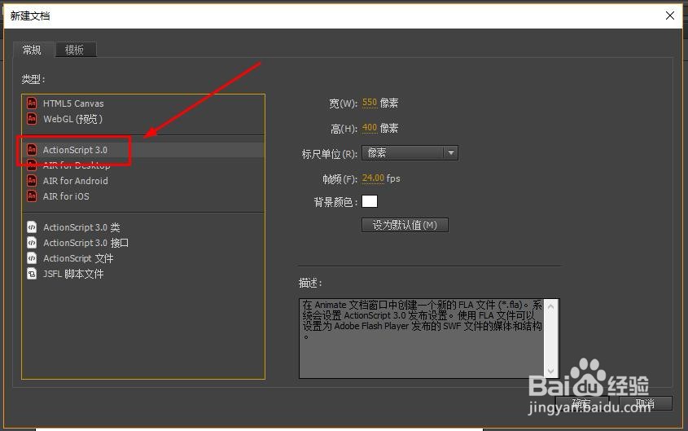Viewport: 688px width, 431px height.
Task: Open the 标尺单位 dropdown
Action: point(410,152)
